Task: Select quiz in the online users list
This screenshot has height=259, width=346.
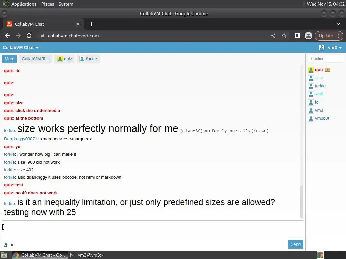Action: click(x=319, y=70)
